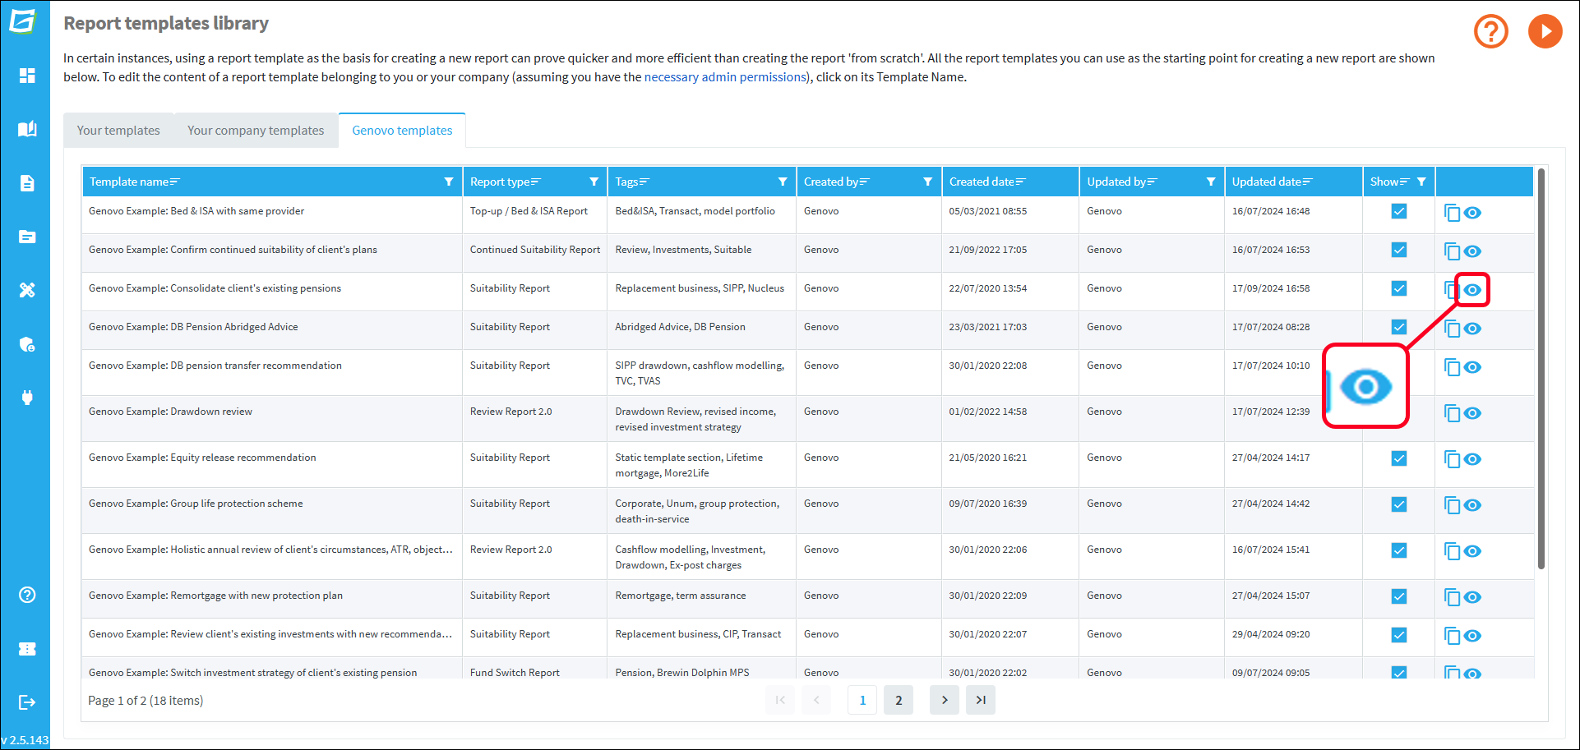The image size is (1580, 750).
Task: Click the Page 1 of 2 (18 items) text
Action: 146,701
